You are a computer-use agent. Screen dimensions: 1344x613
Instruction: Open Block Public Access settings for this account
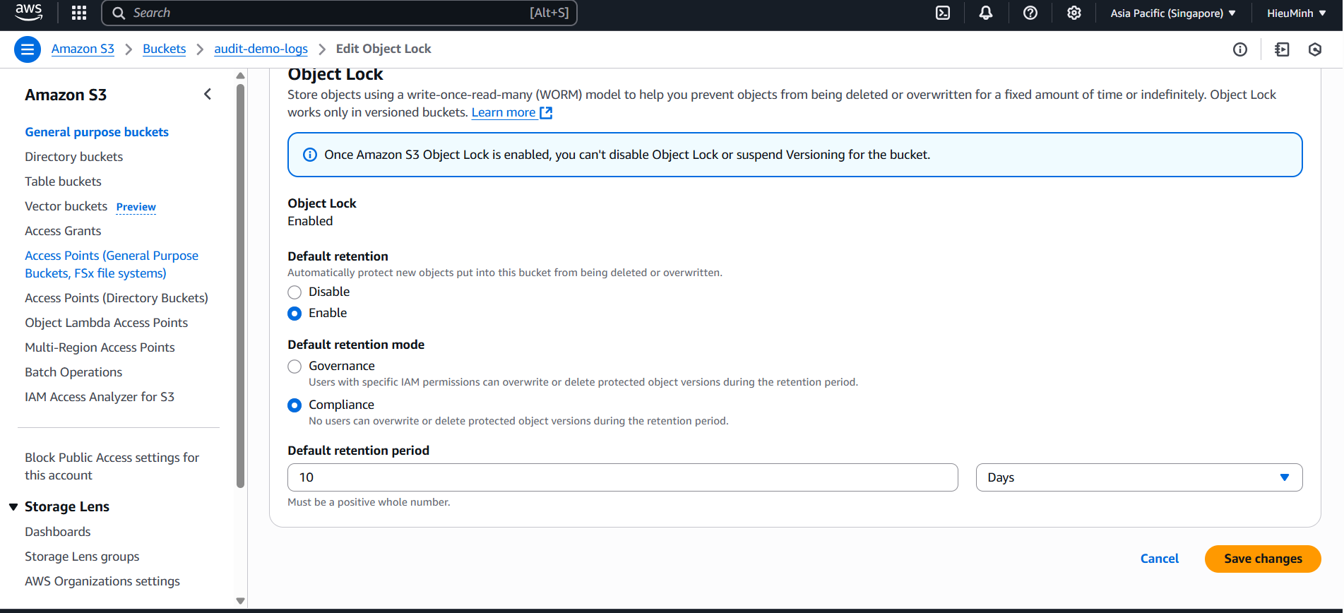[112, 466]
